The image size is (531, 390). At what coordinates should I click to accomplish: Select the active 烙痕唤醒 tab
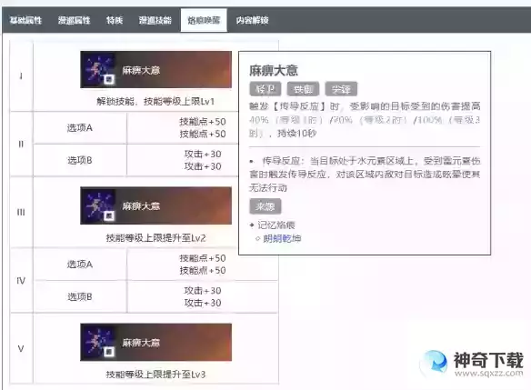pyautogui.click(x=204, y=20)
